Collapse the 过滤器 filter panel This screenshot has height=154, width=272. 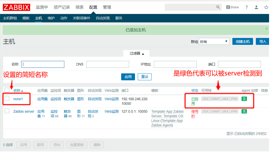136,53
